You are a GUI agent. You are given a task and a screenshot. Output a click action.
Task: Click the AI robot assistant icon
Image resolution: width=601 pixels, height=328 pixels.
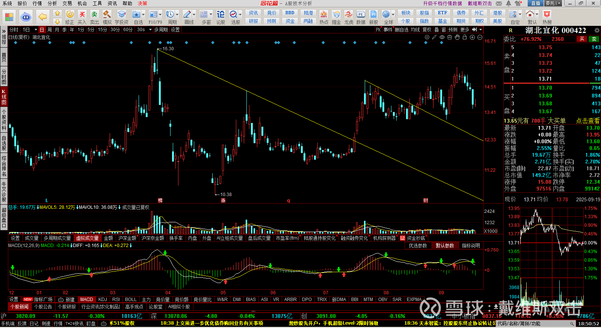[26, 17]
